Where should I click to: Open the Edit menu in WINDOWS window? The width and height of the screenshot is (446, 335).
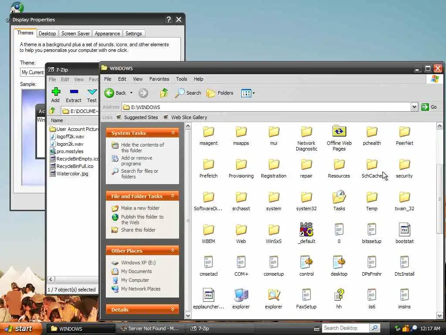pyautogui.click(x=122, y=79)
